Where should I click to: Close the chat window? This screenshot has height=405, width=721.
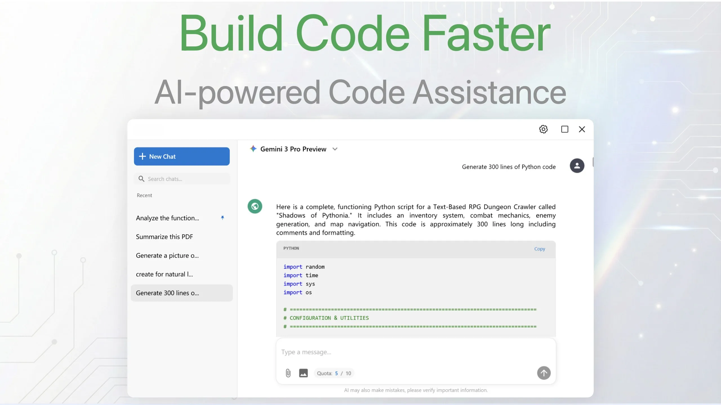(x=582, y=129)
